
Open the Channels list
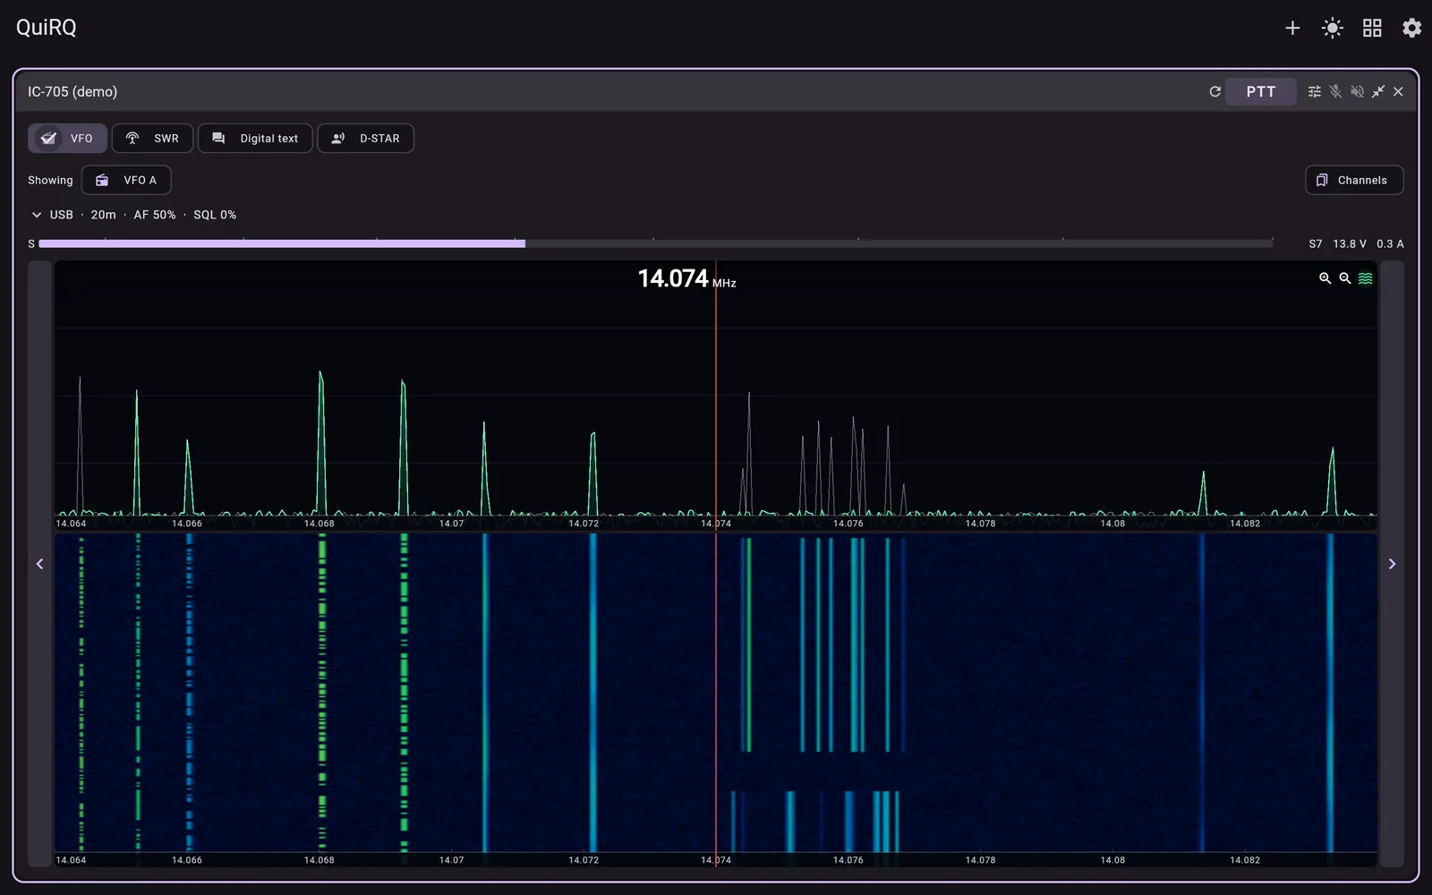coord(1354,180)
